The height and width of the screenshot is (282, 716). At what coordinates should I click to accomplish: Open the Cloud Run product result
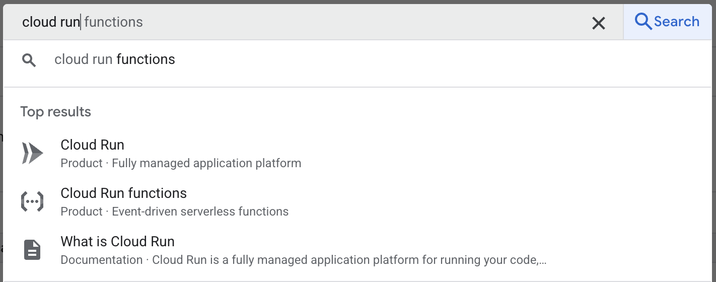pyautogui.click(x=357, y=154)
